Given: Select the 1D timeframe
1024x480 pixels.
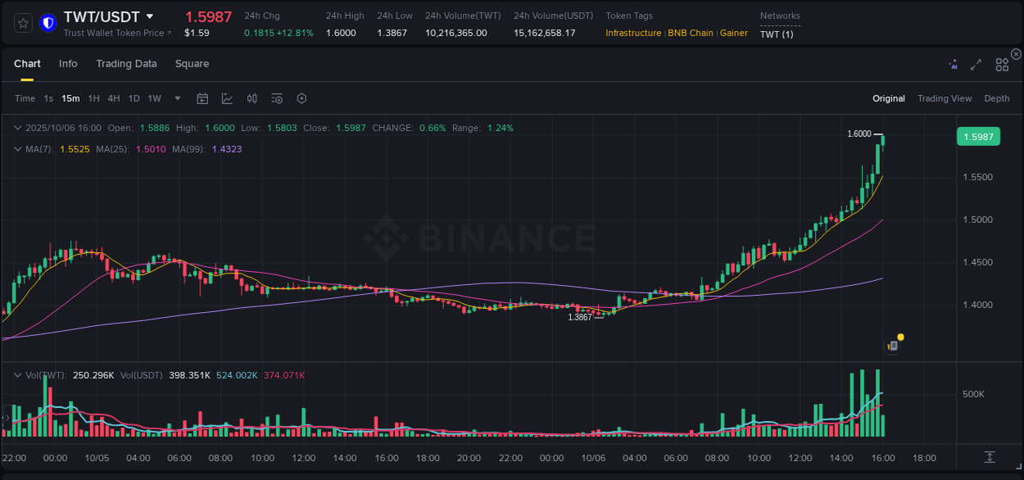Looking at the screenshot, I should point(134,98).
